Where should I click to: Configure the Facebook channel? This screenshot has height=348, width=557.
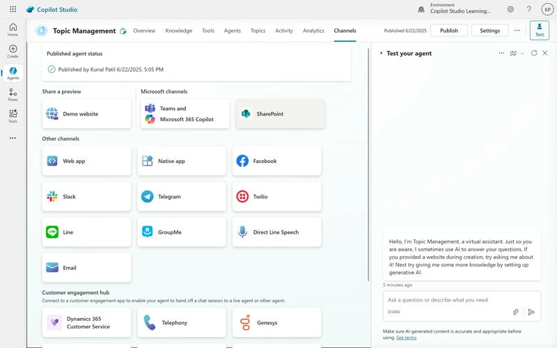click(x=276, y=161)
